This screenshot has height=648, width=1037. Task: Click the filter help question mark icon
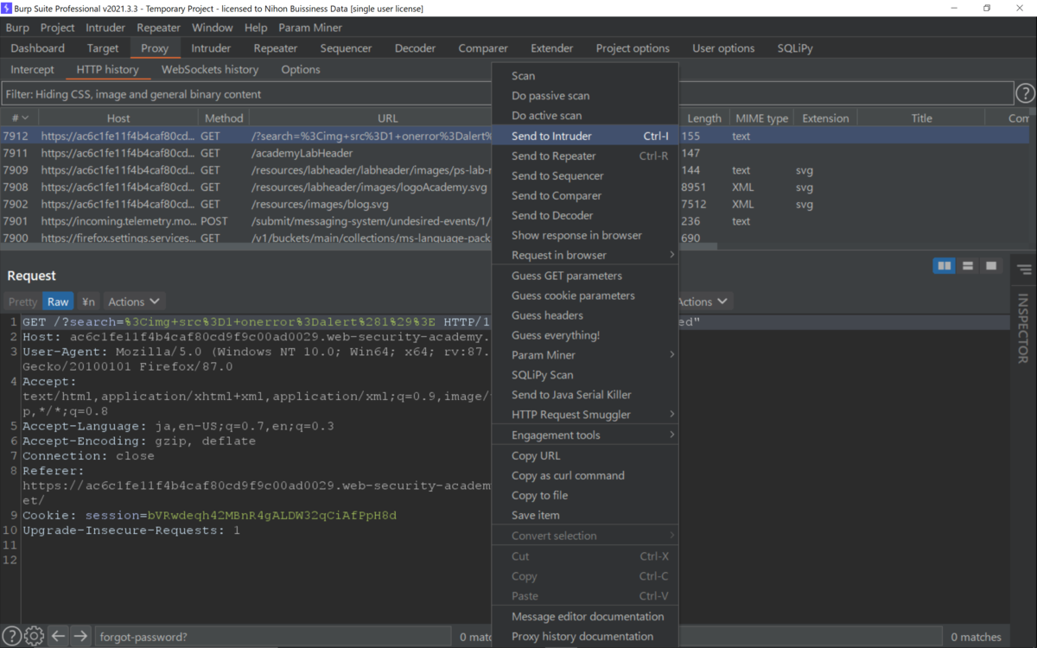[1025, 93]
